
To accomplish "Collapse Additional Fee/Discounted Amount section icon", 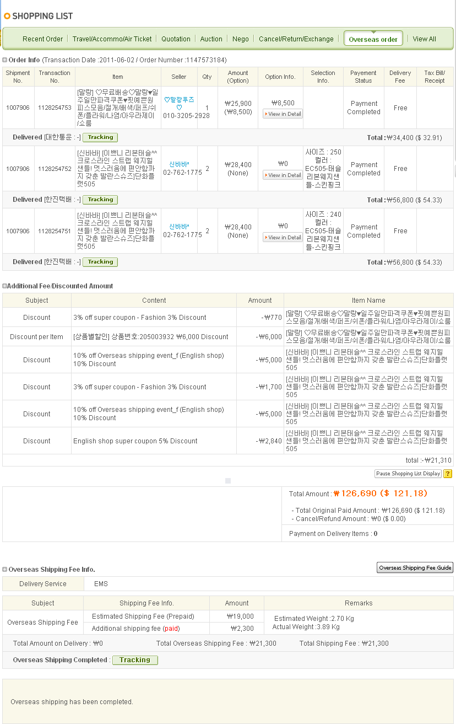I will tap(5, 286).
